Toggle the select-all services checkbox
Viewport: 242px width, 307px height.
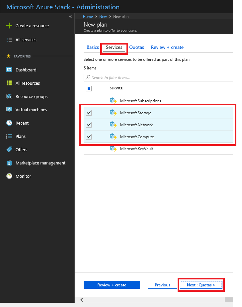pos(88,88)
